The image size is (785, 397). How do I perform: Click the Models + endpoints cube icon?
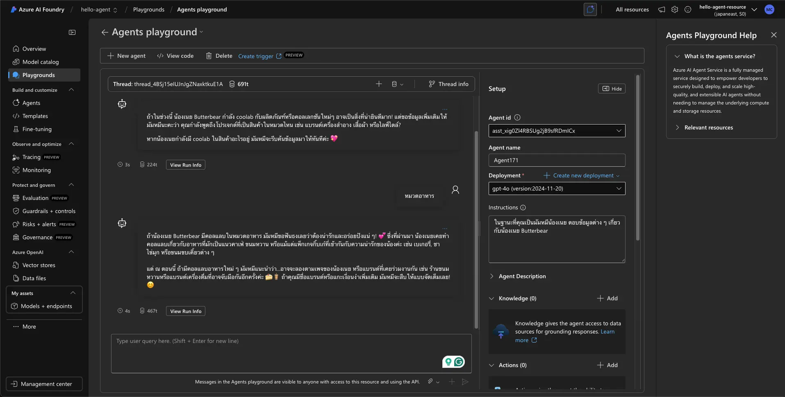coord(14,306)
